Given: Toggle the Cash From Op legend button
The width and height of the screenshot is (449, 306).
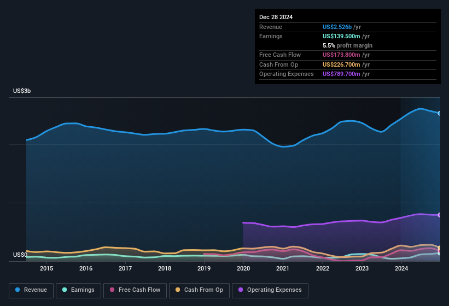Looking at the screenshot, I should (x=199, y=291).
